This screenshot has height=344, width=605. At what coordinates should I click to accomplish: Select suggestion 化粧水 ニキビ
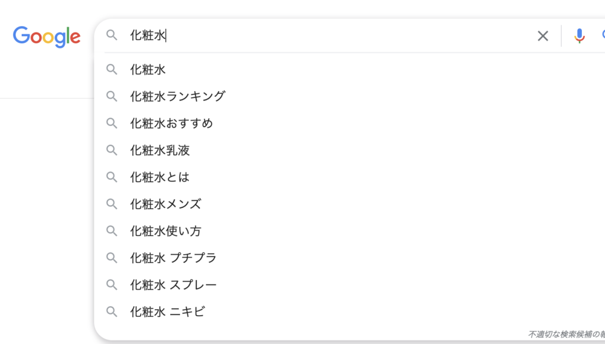(350, 311)
